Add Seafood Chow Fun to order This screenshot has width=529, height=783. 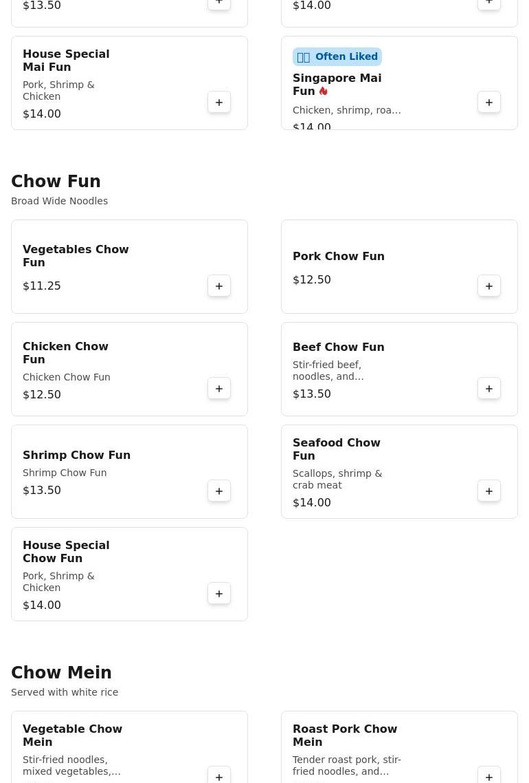(x=489, y=491)
